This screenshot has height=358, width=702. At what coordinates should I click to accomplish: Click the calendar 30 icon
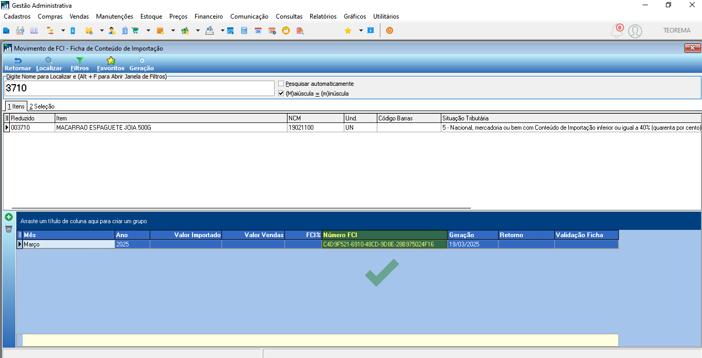[258, 30]
